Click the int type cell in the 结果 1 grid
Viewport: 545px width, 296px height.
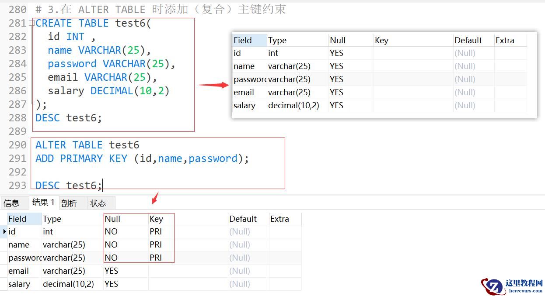pyautogui.click(x=73, y=231)
